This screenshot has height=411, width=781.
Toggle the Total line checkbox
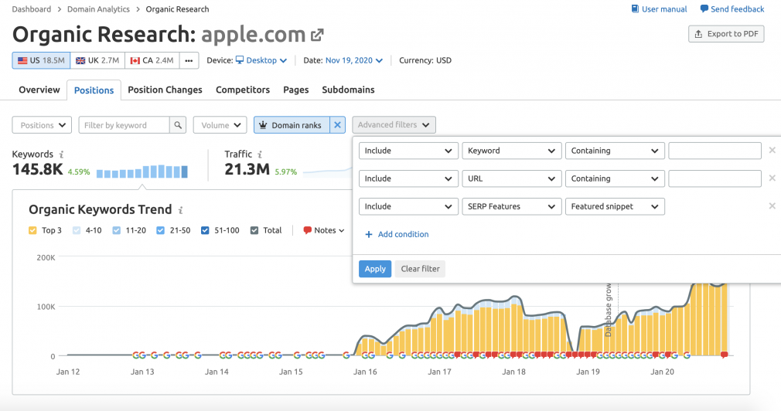click(254, 230)
